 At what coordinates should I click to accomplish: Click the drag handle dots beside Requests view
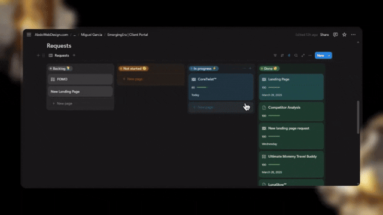click(x=44, y=56)
